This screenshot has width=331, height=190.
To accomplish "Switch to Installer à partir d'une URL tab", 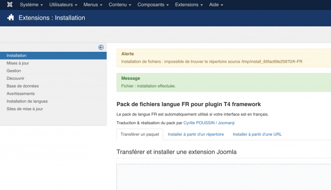I will [257, 134].
